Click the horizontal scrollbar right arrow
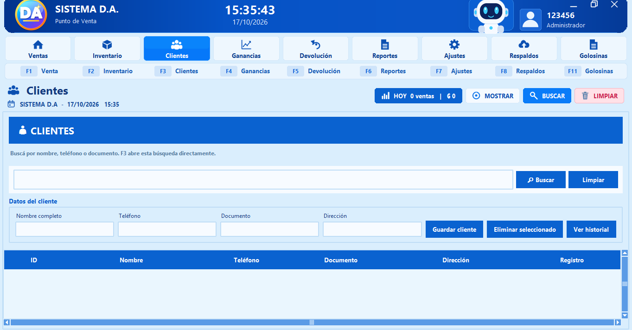 tap(618, 322)
